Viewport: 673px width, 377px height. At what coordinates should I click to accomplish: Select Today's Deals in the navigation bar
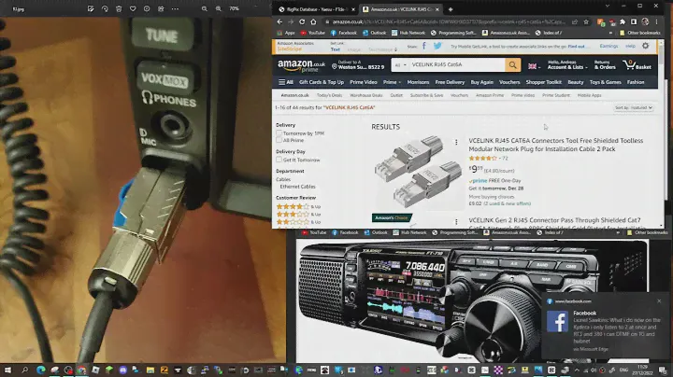329,95
